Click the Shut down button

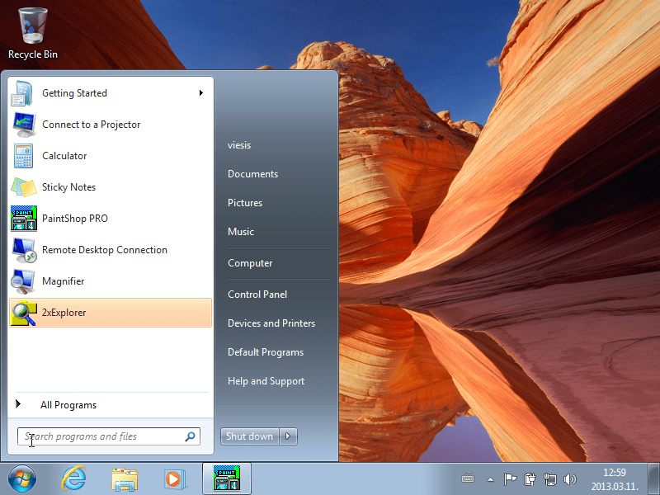click(x=250, y=436)
